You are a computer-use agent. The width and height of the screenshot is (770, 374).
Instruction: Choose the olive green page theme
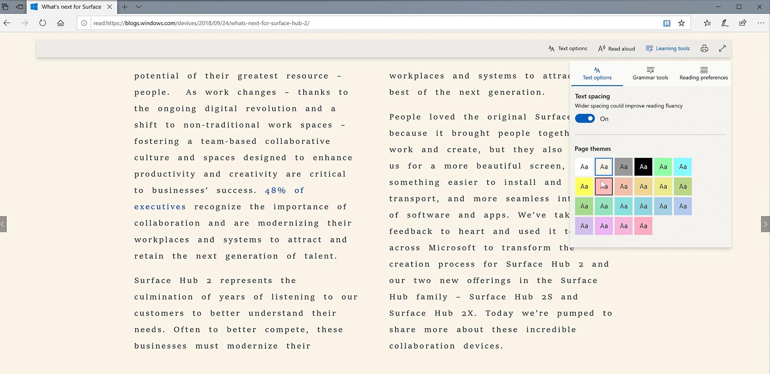click(683, 187)
